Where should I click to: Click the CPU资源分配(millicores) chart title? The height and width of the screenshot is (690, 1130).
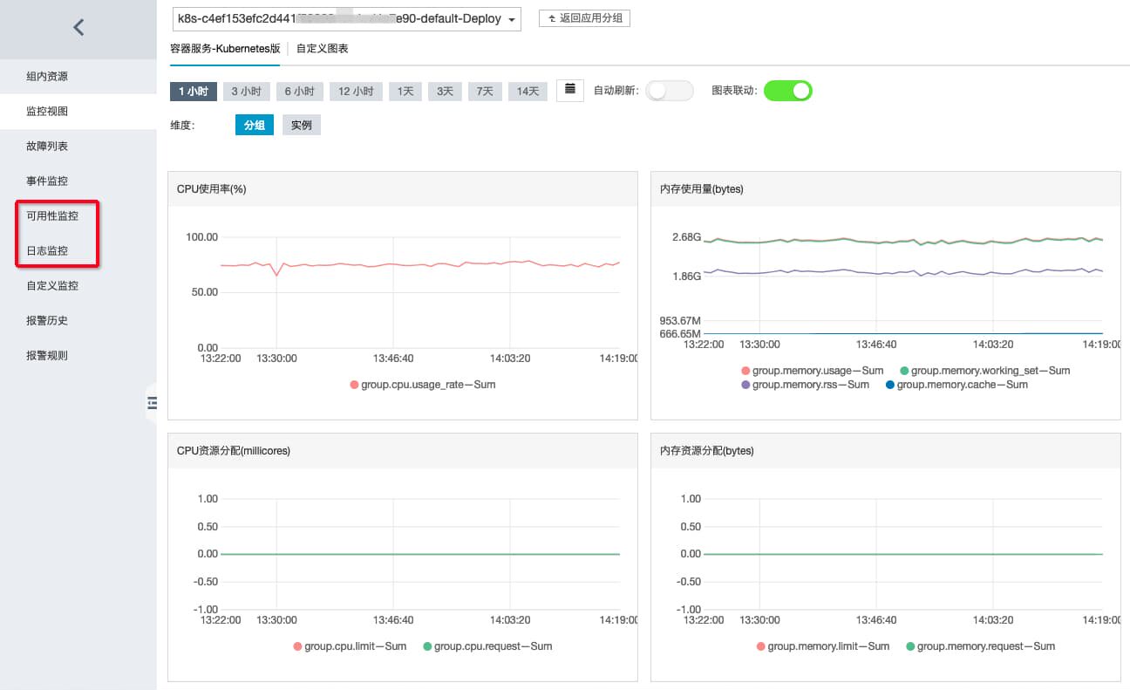click(234, 451)
